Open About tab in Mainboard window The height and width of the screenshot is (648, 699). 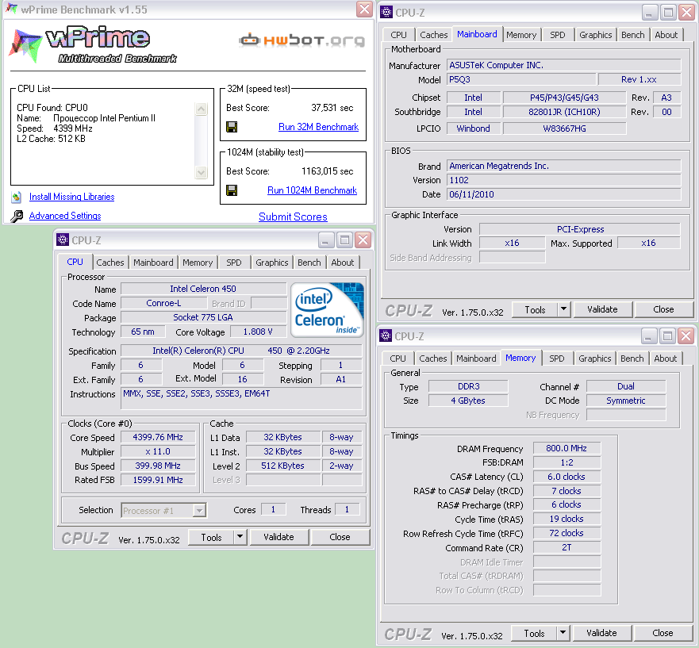point(666,35)
